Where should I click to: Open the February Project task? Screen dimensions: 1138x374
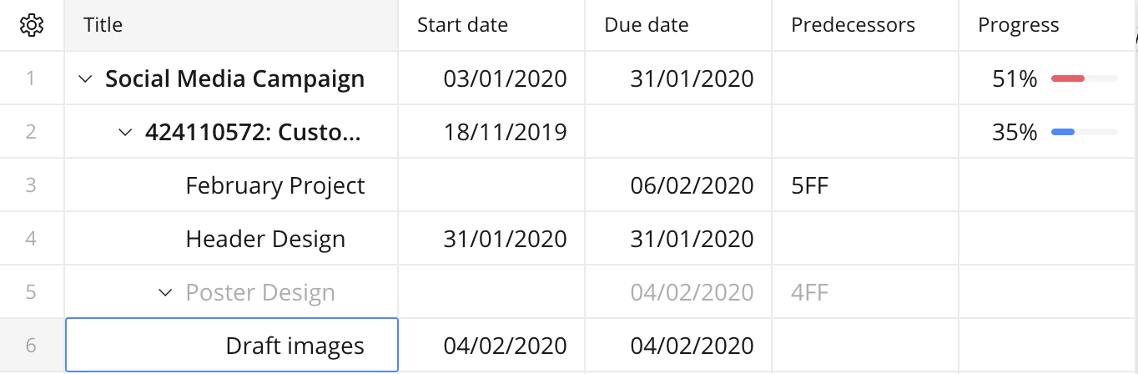[x=274, y=185]
